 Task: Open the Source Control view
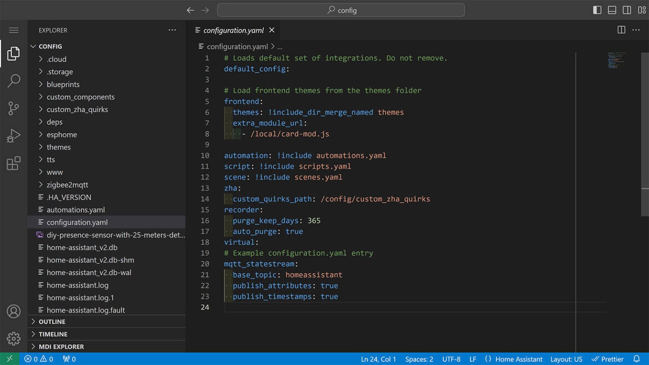point(14,108)
